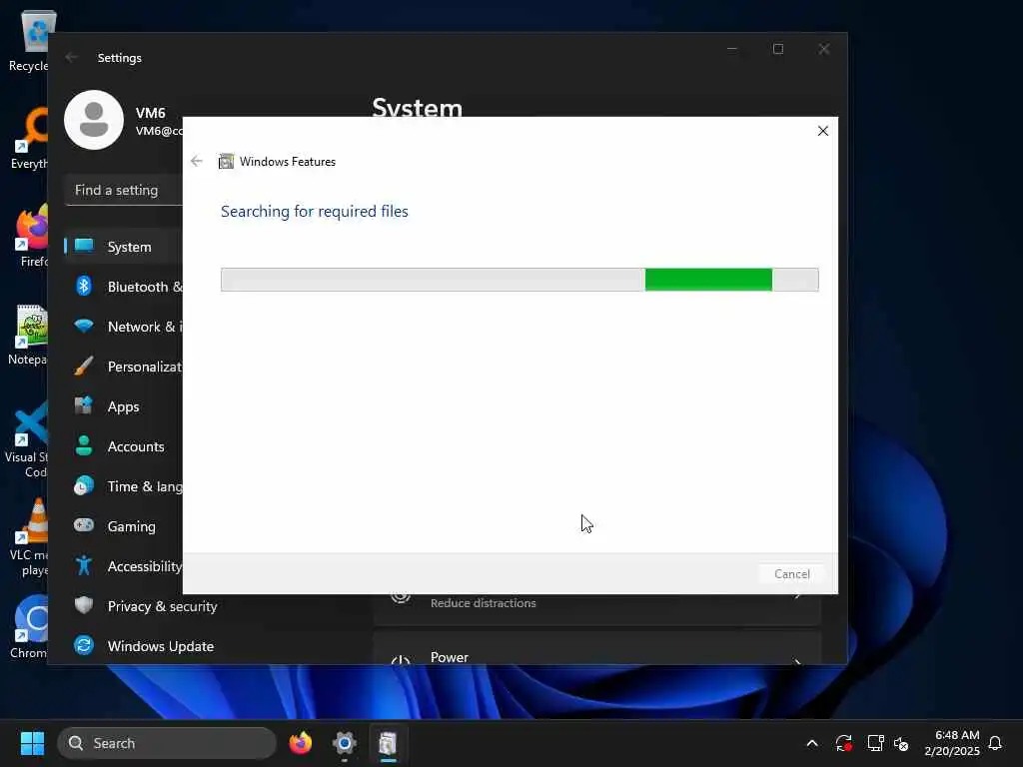Open Accounts in Settings sidebar
The image size is (1023, 767).
(x=124, y=446)
